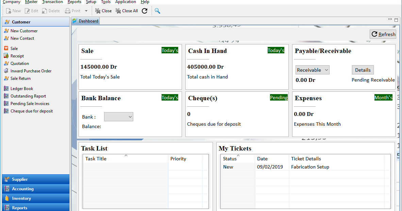Open the Bank selection dropdown

click(118, 117)
